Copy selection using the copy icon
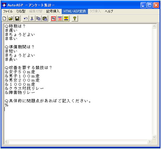Screen dimensions: 161x149 [x=38, y=19]
